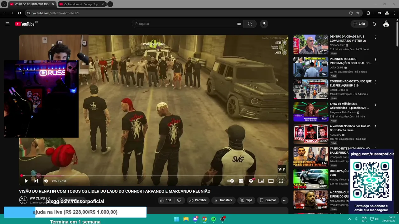Download video with Transferir button
This screenshot has height=224, width=399.
tap(223, 200)
